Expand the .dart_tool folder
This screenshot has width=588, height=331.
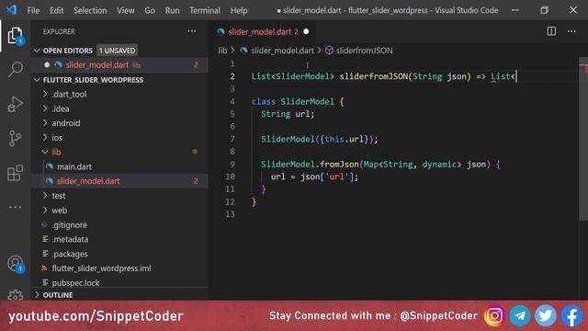[x=45, y=94]
